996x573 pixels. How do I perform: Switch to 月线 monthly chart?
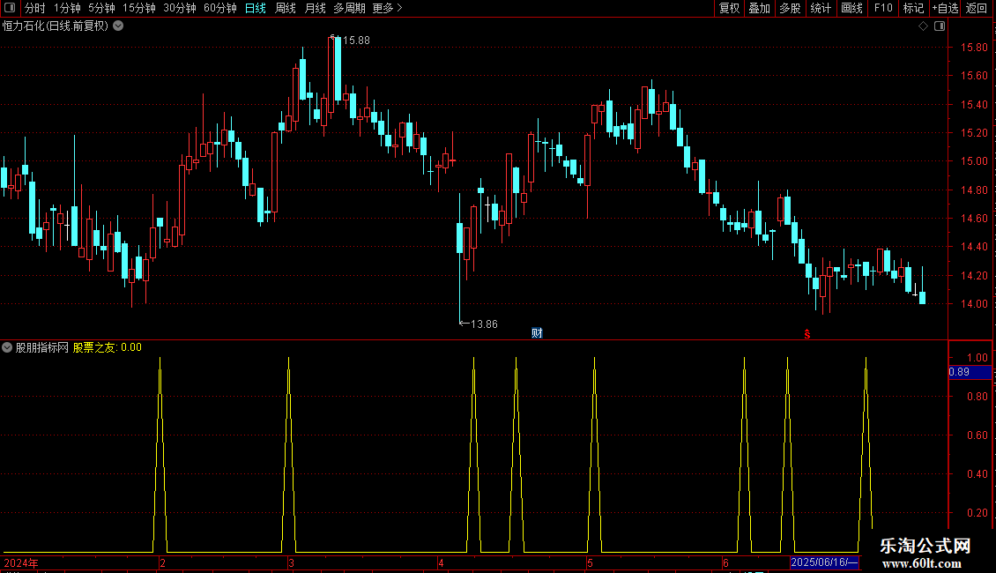(x=315, y=8)
